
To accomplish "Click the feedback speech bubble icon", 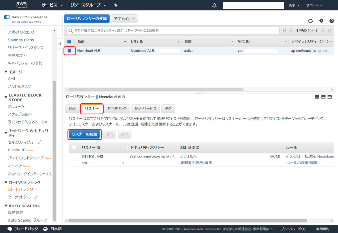I will 10,229.
